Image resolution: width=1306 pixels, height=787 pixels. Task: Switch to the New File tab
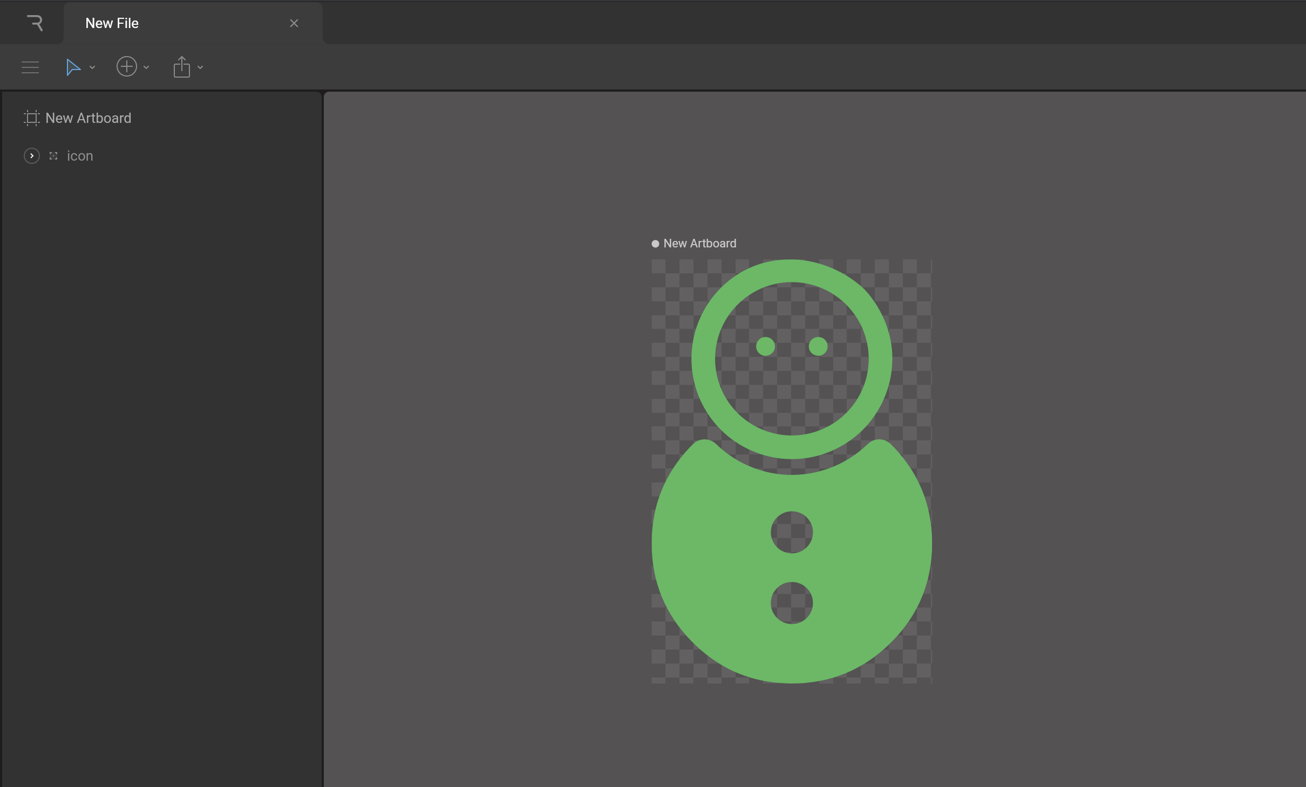(112, 23)
